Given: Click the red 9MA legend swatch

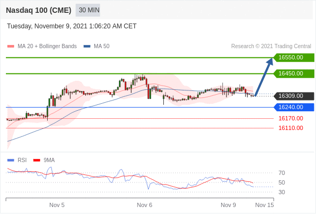Looking at the screenshot, I should (x=36, y=160).
